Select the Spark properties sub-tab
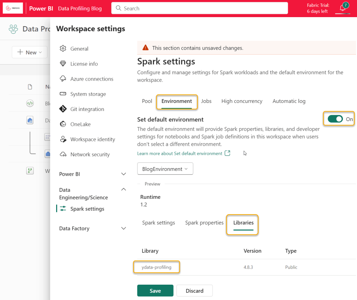357x300 pixels. tap(204, 223)
